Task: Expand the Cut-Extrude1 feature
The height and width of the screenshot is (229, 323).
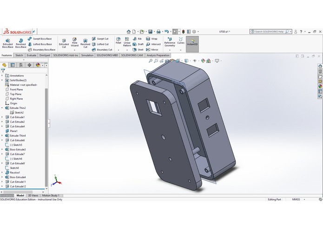Action: pos(2,117)
